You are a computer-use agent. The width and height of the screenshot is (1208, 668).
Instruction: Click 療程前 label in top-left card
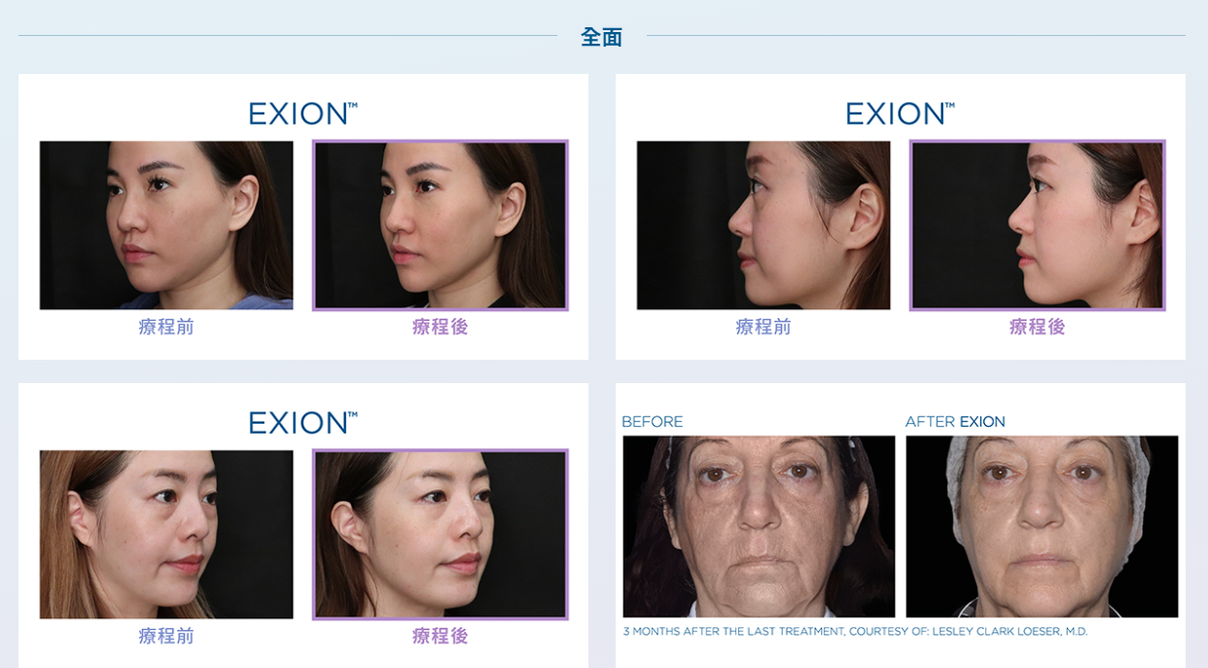(166, 327)
